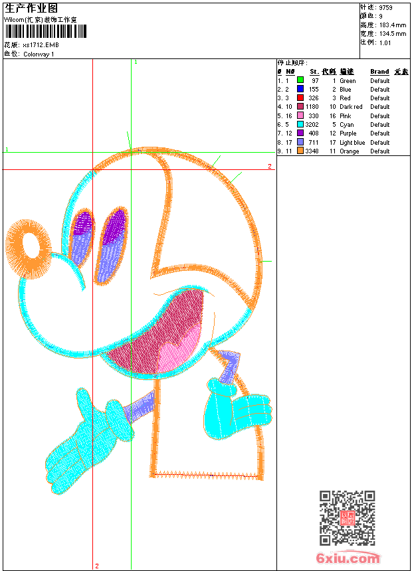Choose the Orange color swatch
Image resolution: width=412 pixels, height=571 pixels.
pos(300,151)
